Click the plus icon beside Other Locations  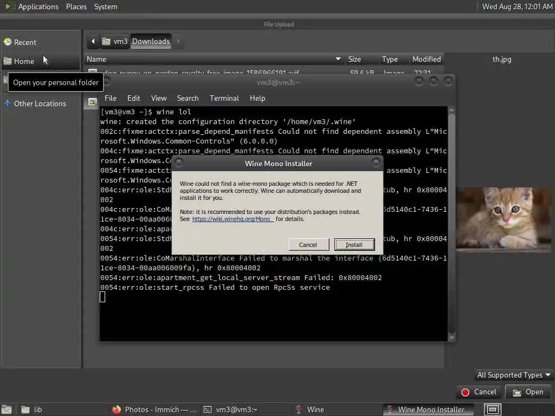[8, 103]
